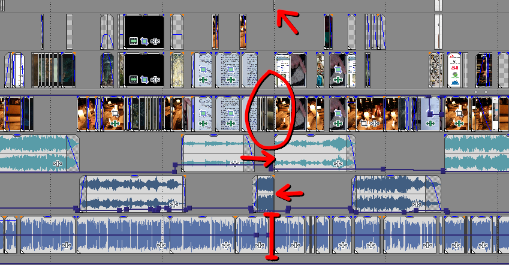The image size is (509, 265).
Task: Open green Event FX on second track's hand clip
Action: point(338,80)
